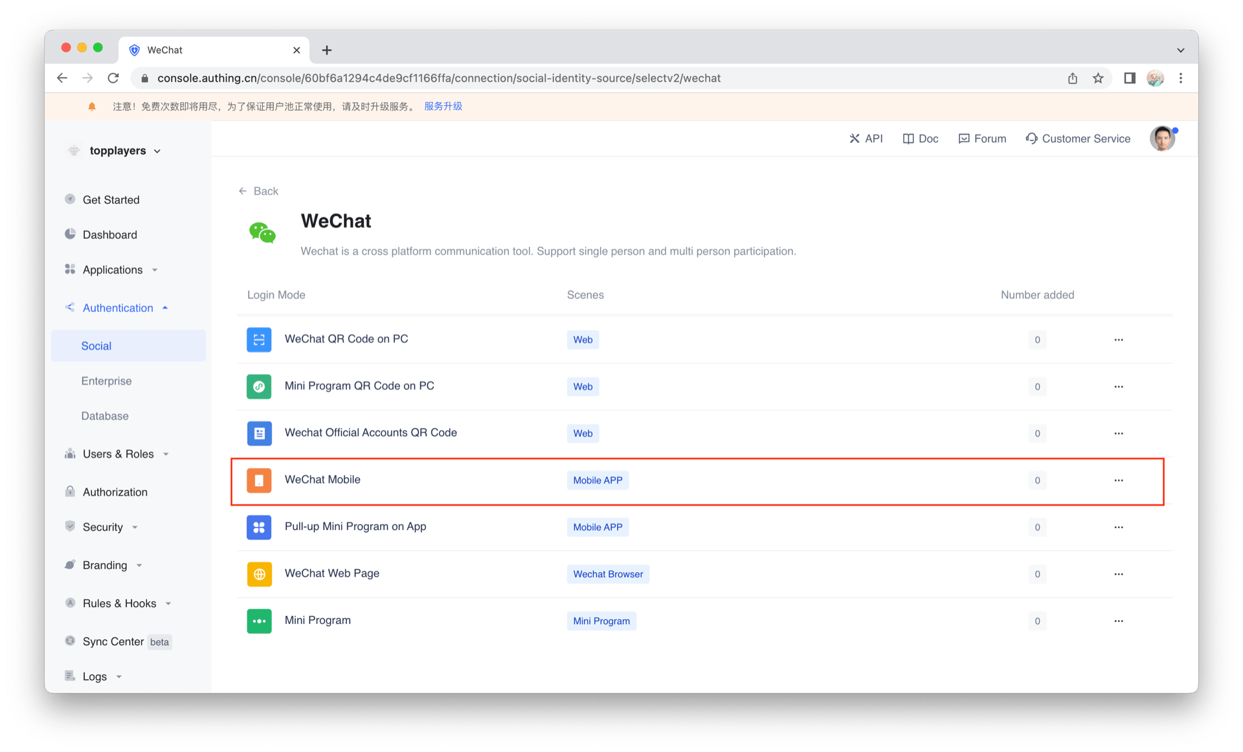Click the Pull-up Mini Program on App icon
The image size is (1243, 752).
coord(259,527)
